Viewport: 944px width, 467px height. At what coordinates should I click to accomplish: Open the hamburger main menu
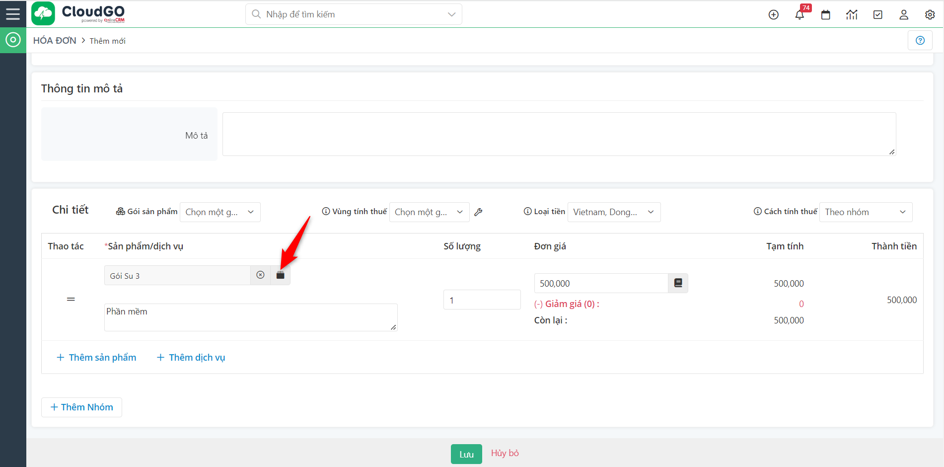coord(13,14)
